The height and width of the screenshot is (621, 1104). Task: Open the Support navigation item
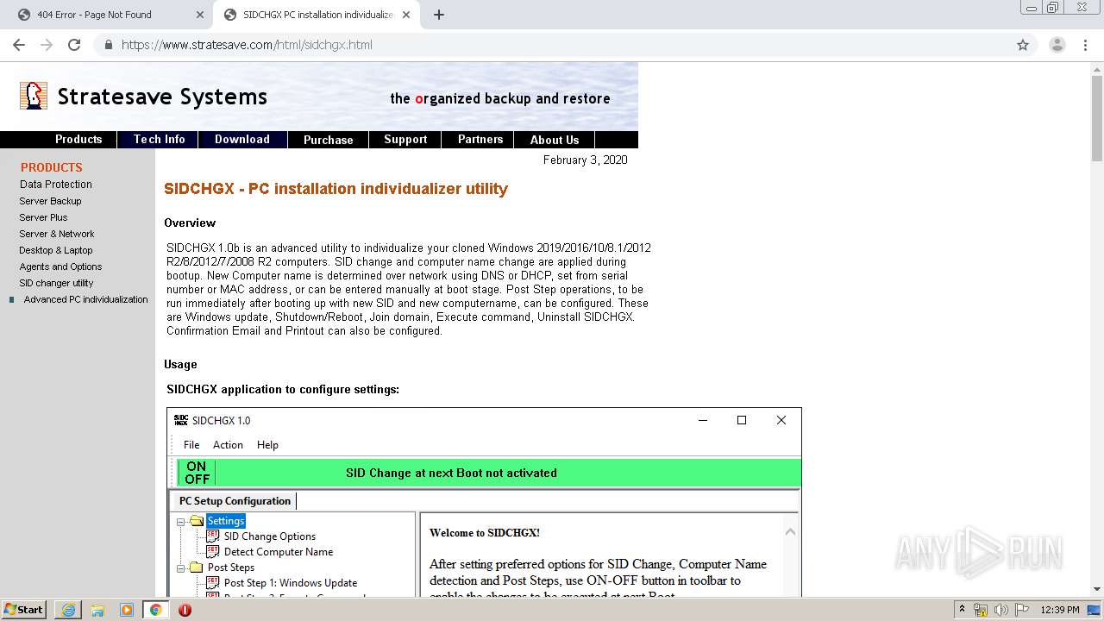tap(405, 140)
